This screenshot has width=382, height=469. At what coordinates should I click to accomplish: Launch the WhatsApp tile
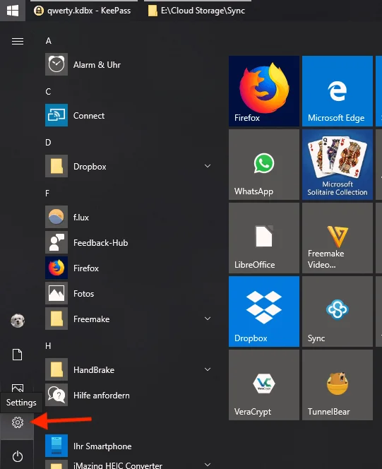point(264,165)
